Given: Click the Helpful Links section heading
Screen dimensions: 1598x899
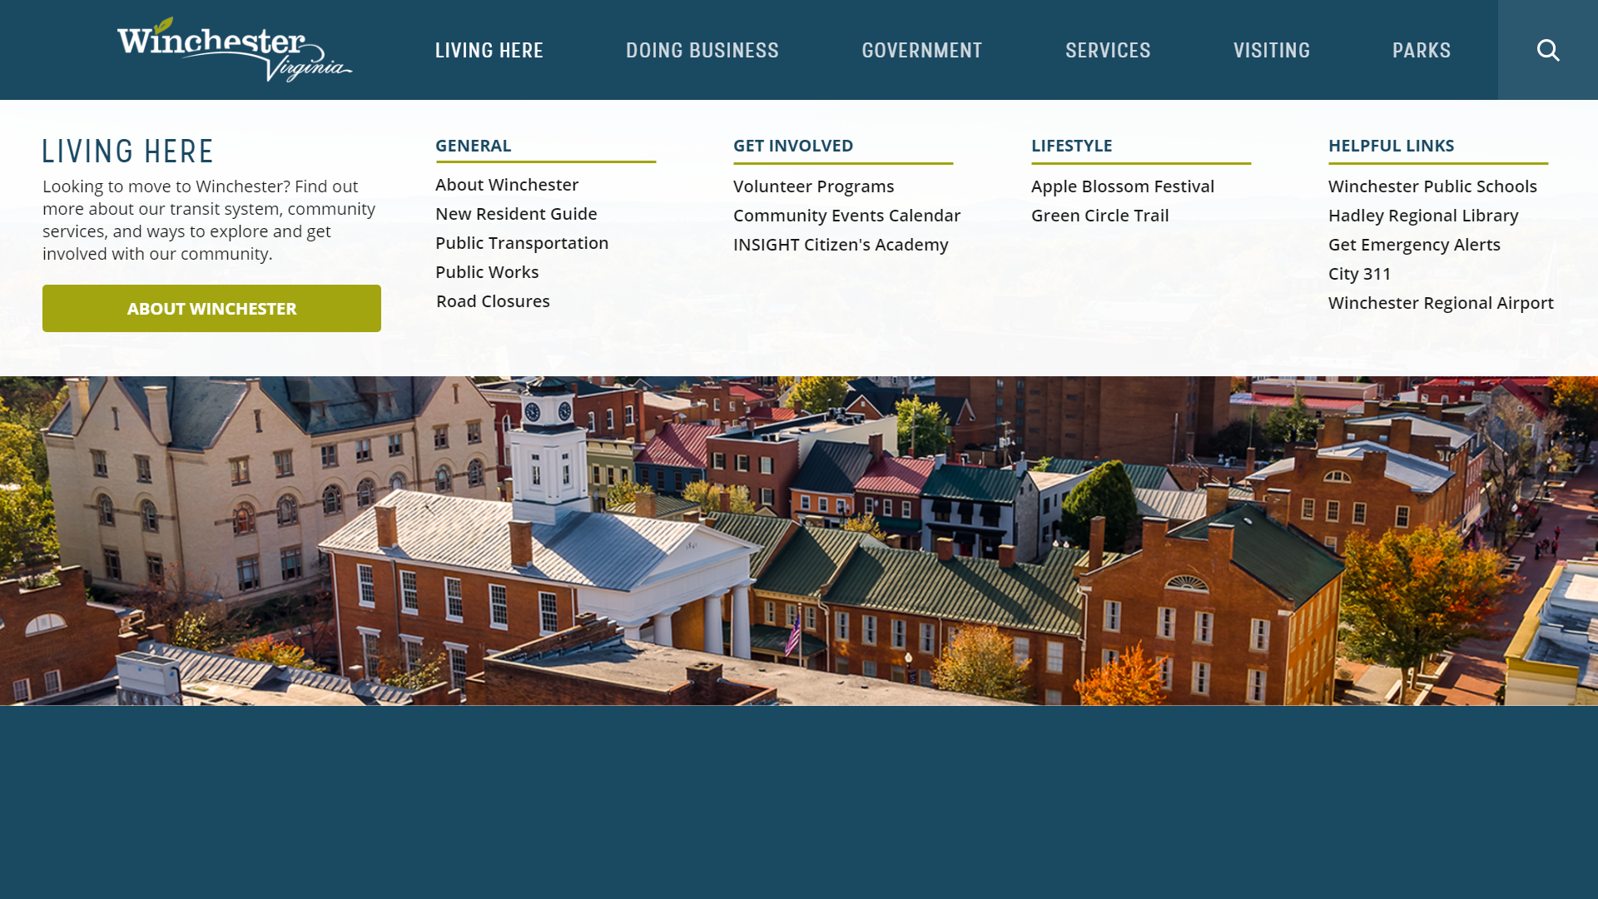Looking at the screenshot, I should (x=1391, y=146).
